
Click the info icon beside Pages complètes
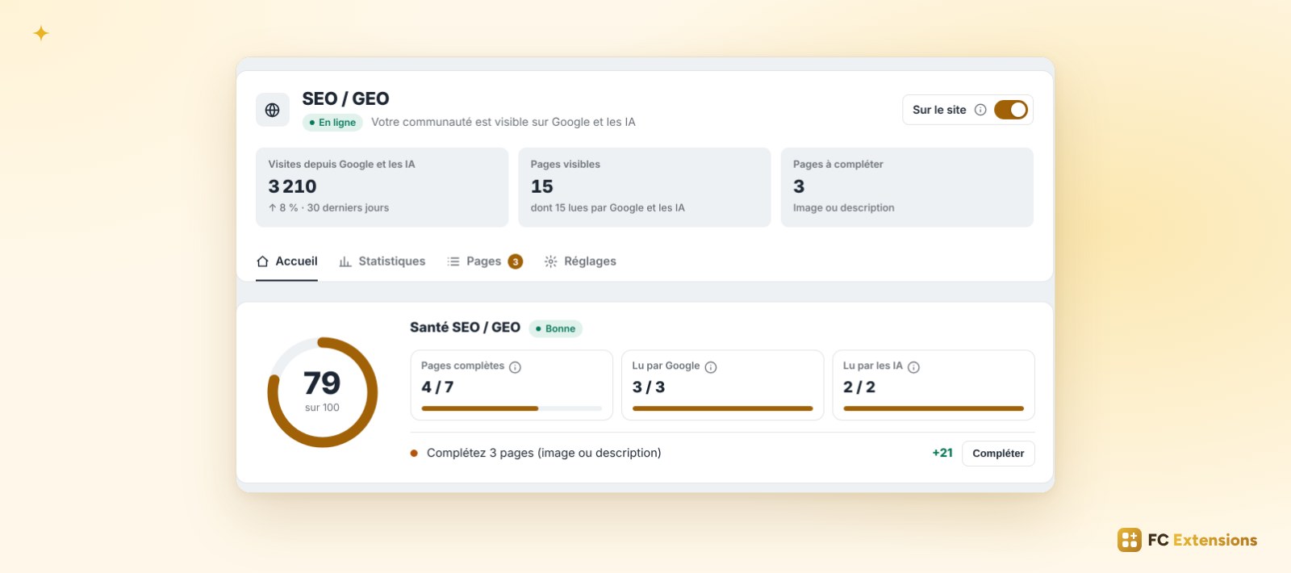click(x=515, y=367)
